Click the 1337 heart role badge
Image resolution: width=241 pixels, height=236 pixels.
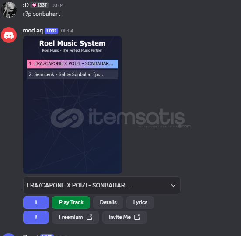tap(39, 5)
